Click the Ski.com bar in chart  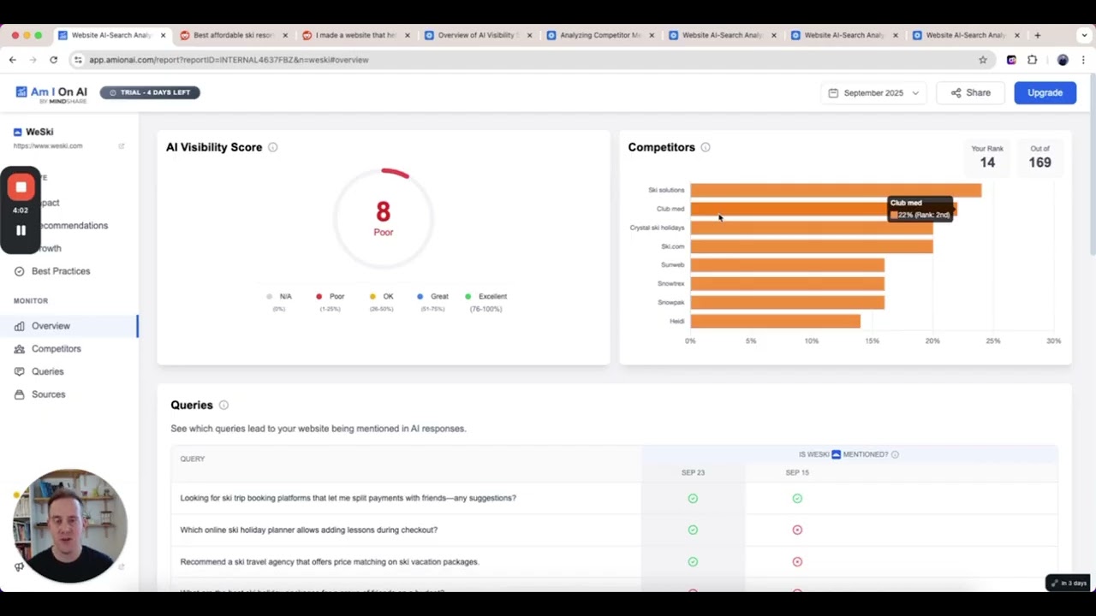(812, 246)
